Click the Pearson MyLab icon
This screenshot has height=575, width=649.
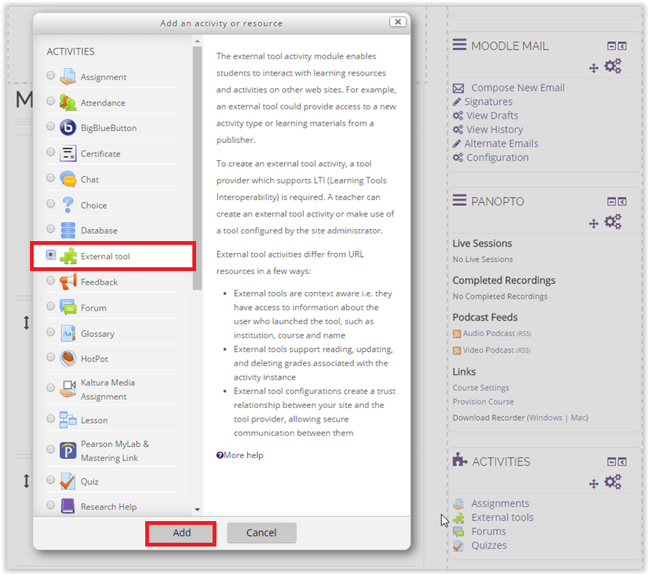(x=68, y=451)
